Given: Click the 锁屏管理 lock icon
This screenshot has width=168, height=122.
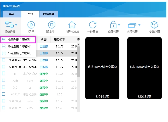Looking at the screenshot, I should click(x=113, y=24).
